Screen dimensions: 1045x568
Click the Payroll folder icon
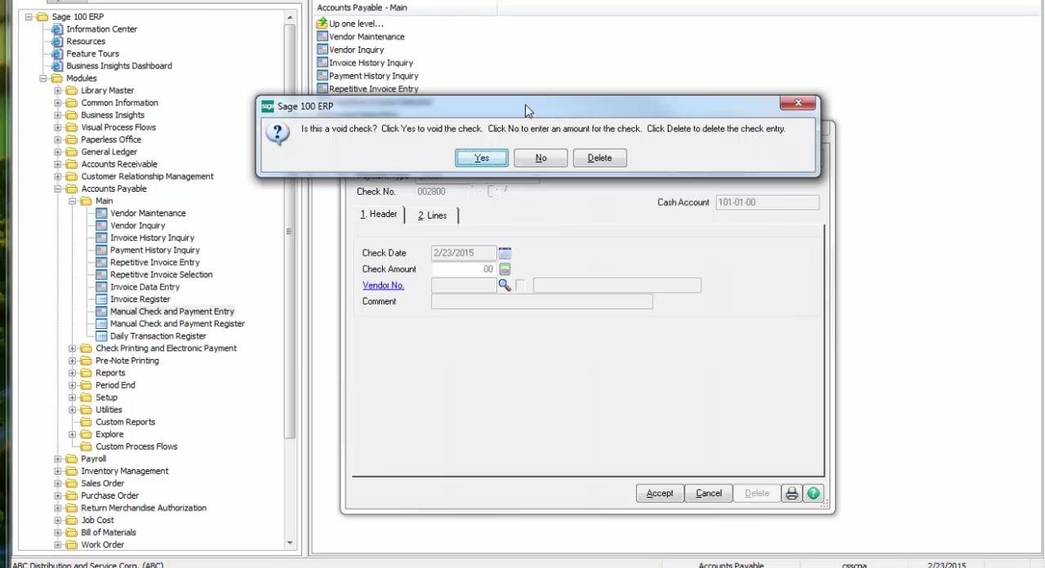point(72,459)
